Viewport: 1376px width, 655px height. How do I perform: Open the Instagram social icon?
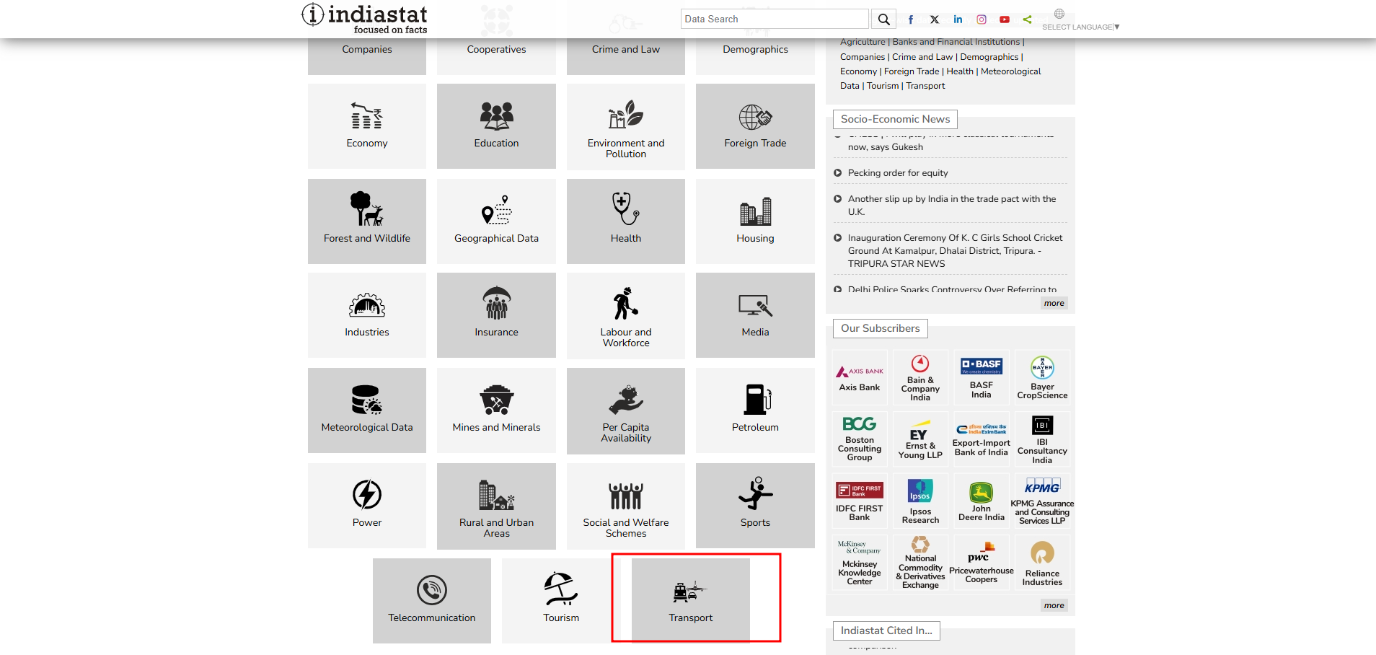pyautogui.click(x=981, y=19)
